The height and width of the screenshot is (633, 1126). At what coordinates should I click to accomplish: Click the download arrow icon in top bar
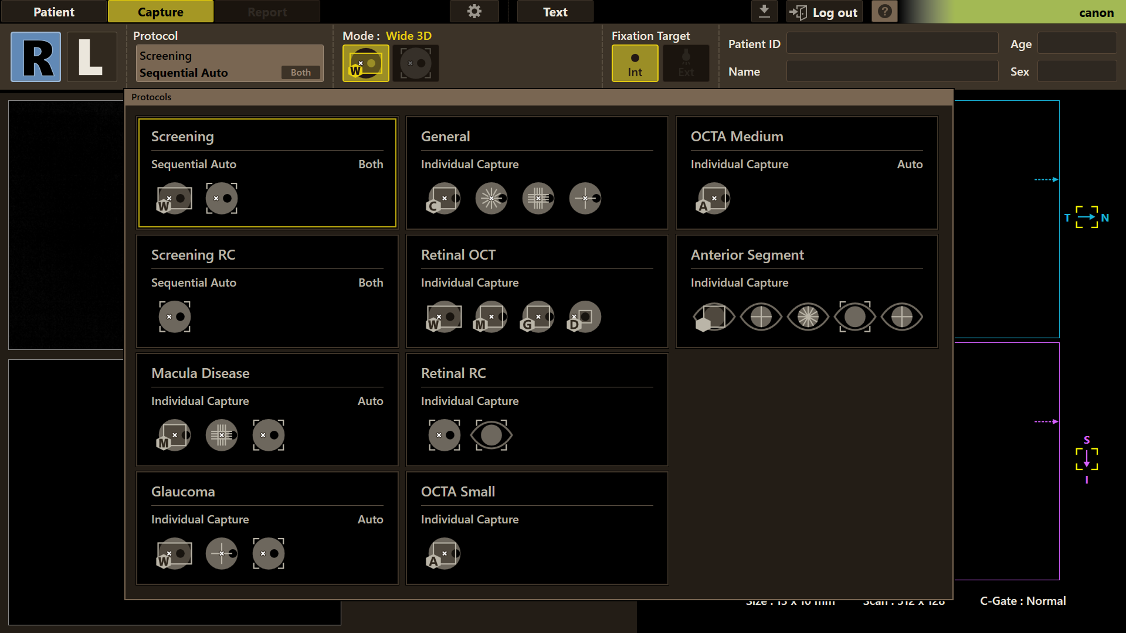pyautogui.click(x=764, y=11)
